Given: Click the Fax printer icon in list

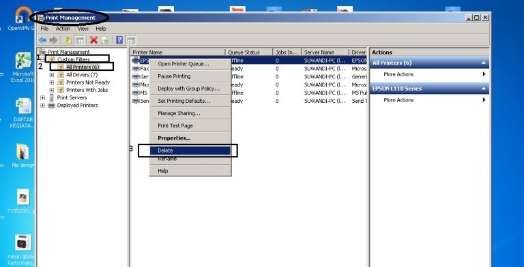Looking at the screenshot, I should click(136, 68).
